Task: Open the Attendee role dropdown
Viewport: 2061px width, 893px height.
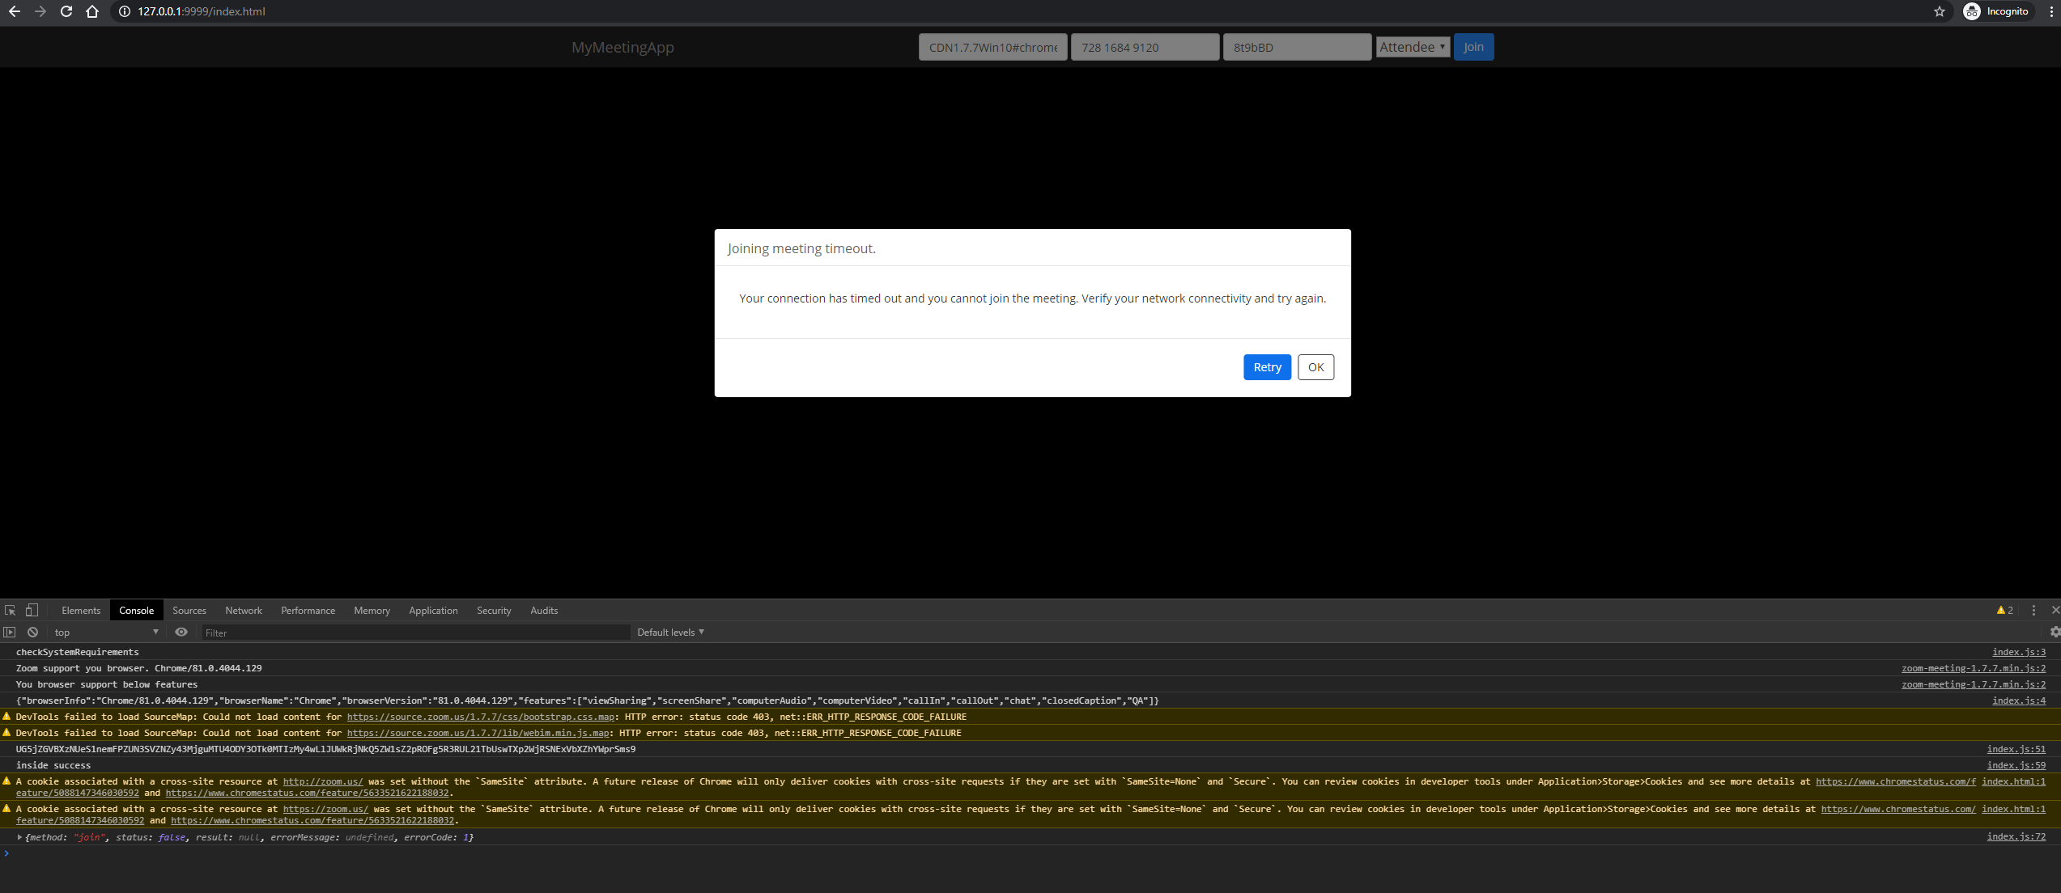Action: tap(1413, 47)
